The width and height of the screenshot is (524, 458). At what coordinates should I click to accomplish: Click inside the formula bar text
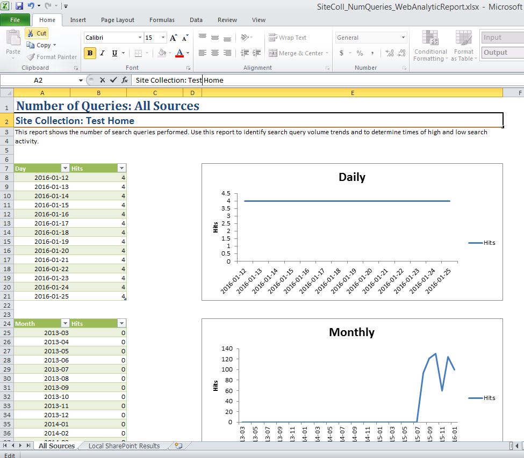(x=180, y=80)
